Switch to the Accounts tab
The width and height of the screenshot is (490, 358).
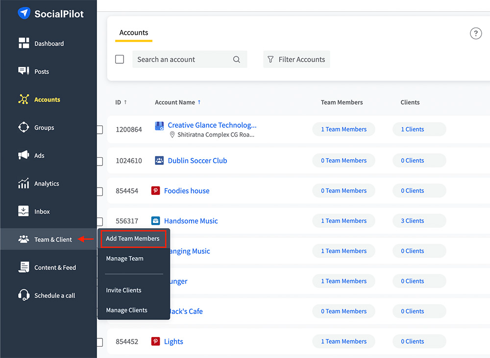[x=134, y=32]
